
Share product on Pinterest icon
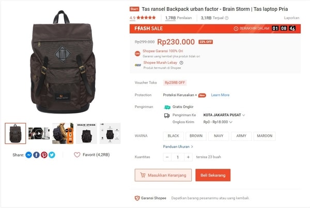[x=44, y=155]
